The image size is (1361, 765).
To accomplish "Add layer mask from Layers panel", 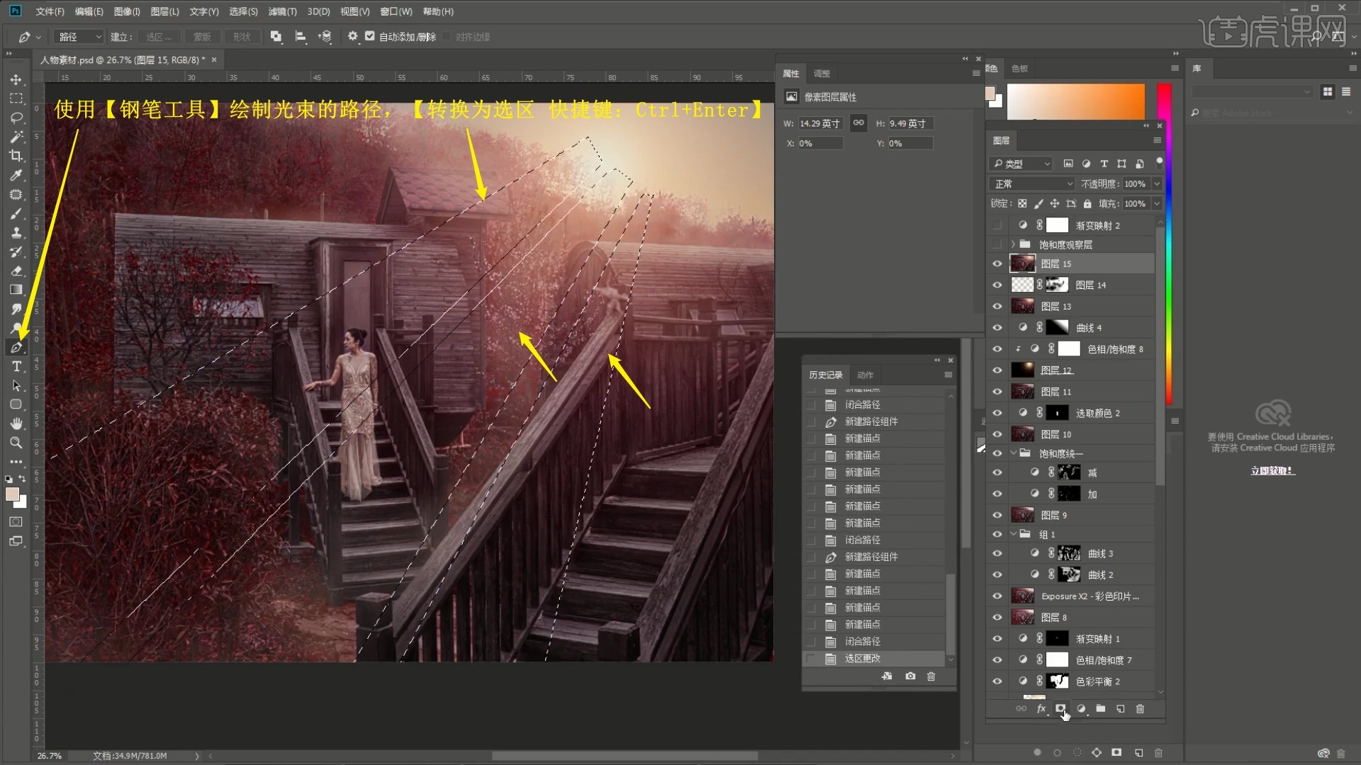I will click(x=1060, y=708).
